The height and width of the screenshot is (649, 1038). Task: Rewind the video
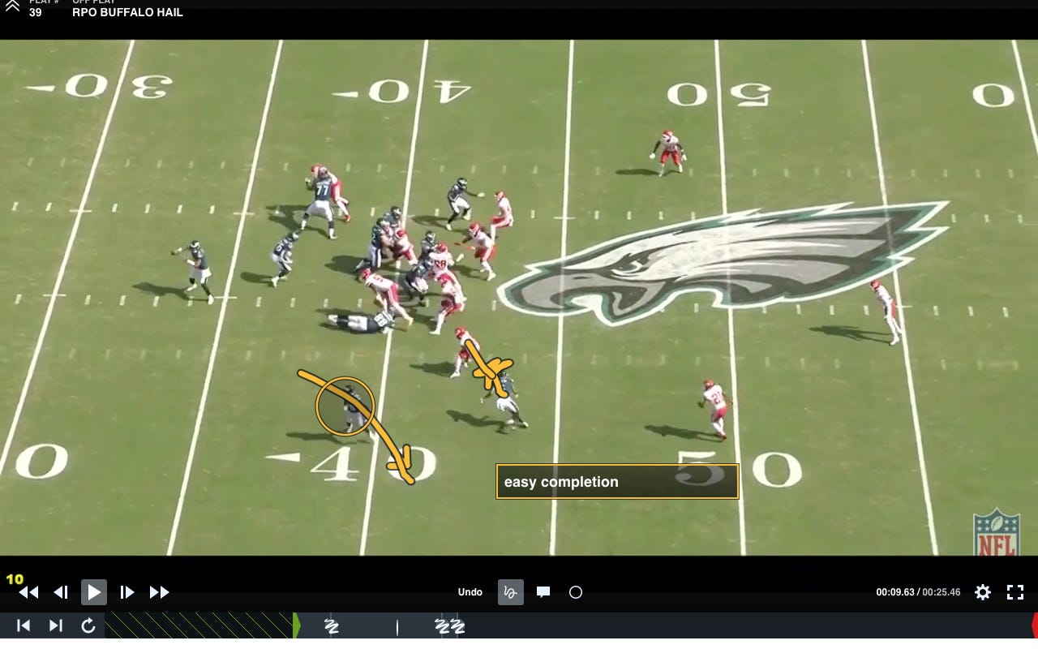tap(28, 593)
